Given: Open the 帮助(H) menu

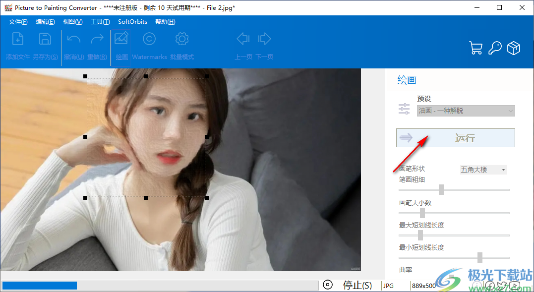Looking at the screenshot, I should click(165, 22).
